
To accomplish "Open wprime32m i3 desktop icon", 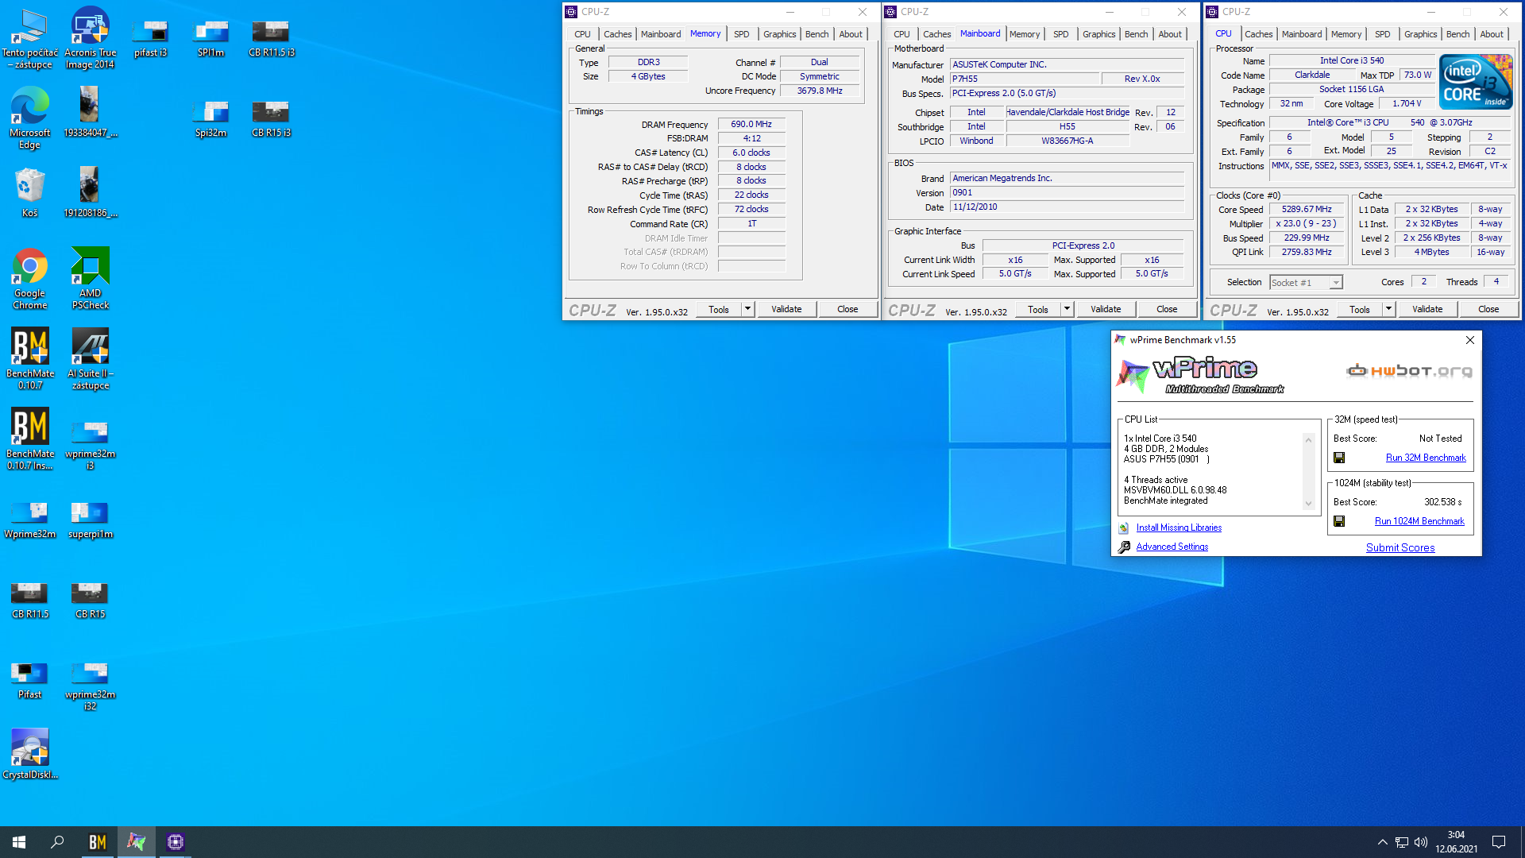I will [x=90, y=445].
